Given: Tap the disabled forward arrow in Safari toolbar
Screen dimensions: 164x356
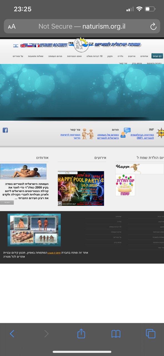Looking at the screenshot, I should [x=46, y=334].
